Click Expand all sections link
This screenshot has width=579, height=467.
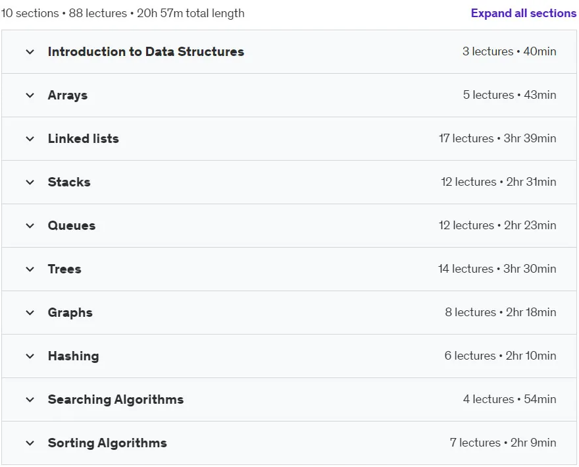523,13
